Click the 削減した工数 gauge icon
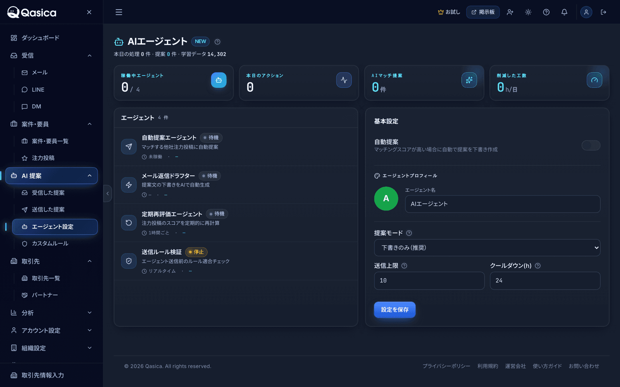Screen dimensions: 620x387 point(594,80)
